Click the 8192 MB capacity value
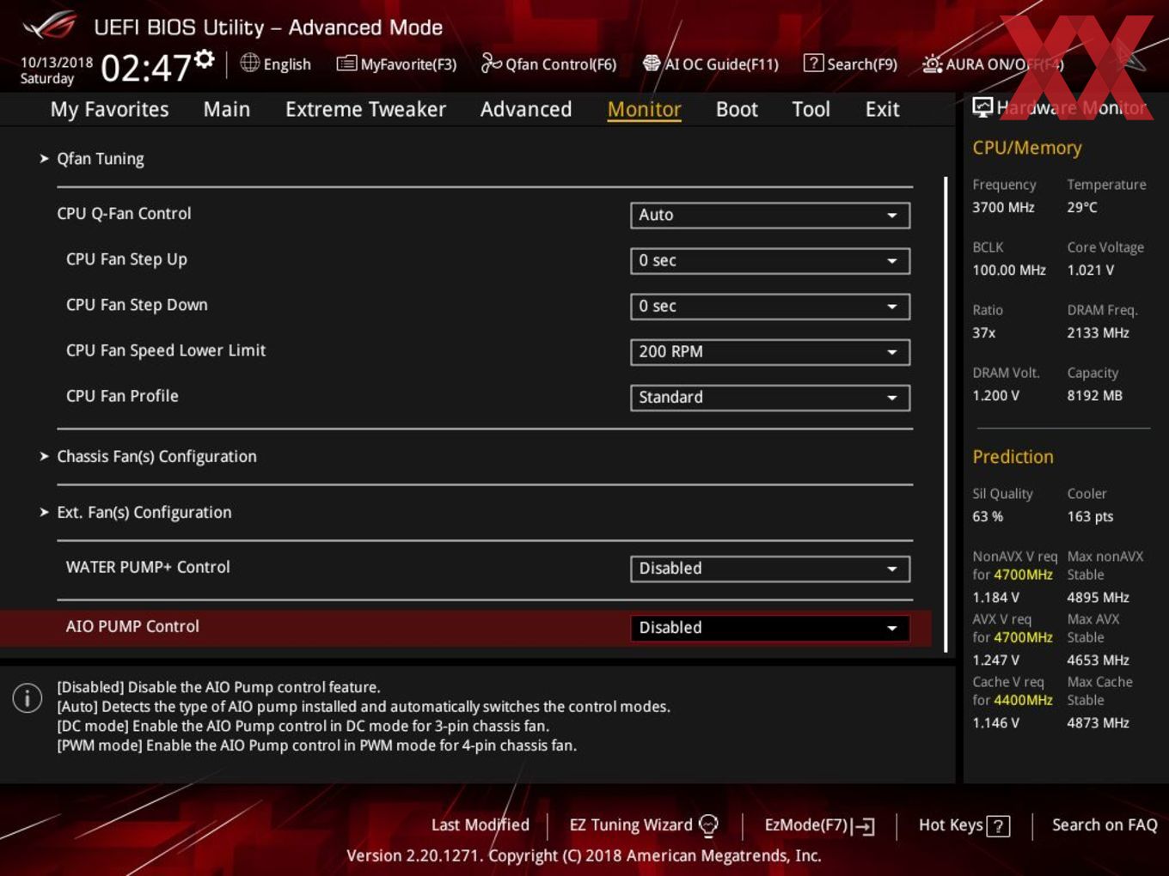 click(x=1094, y=395)
